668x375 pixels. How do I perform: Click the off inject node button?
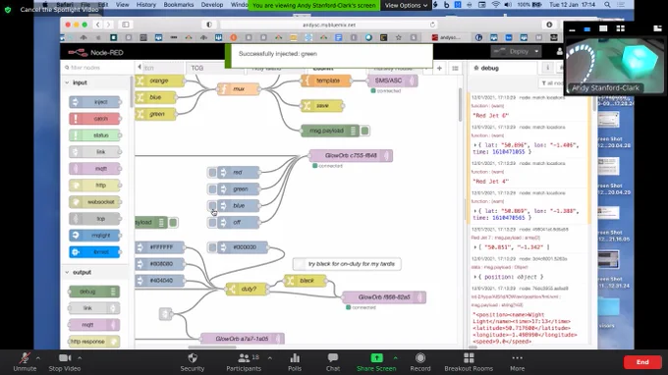(x=212, y=222)
